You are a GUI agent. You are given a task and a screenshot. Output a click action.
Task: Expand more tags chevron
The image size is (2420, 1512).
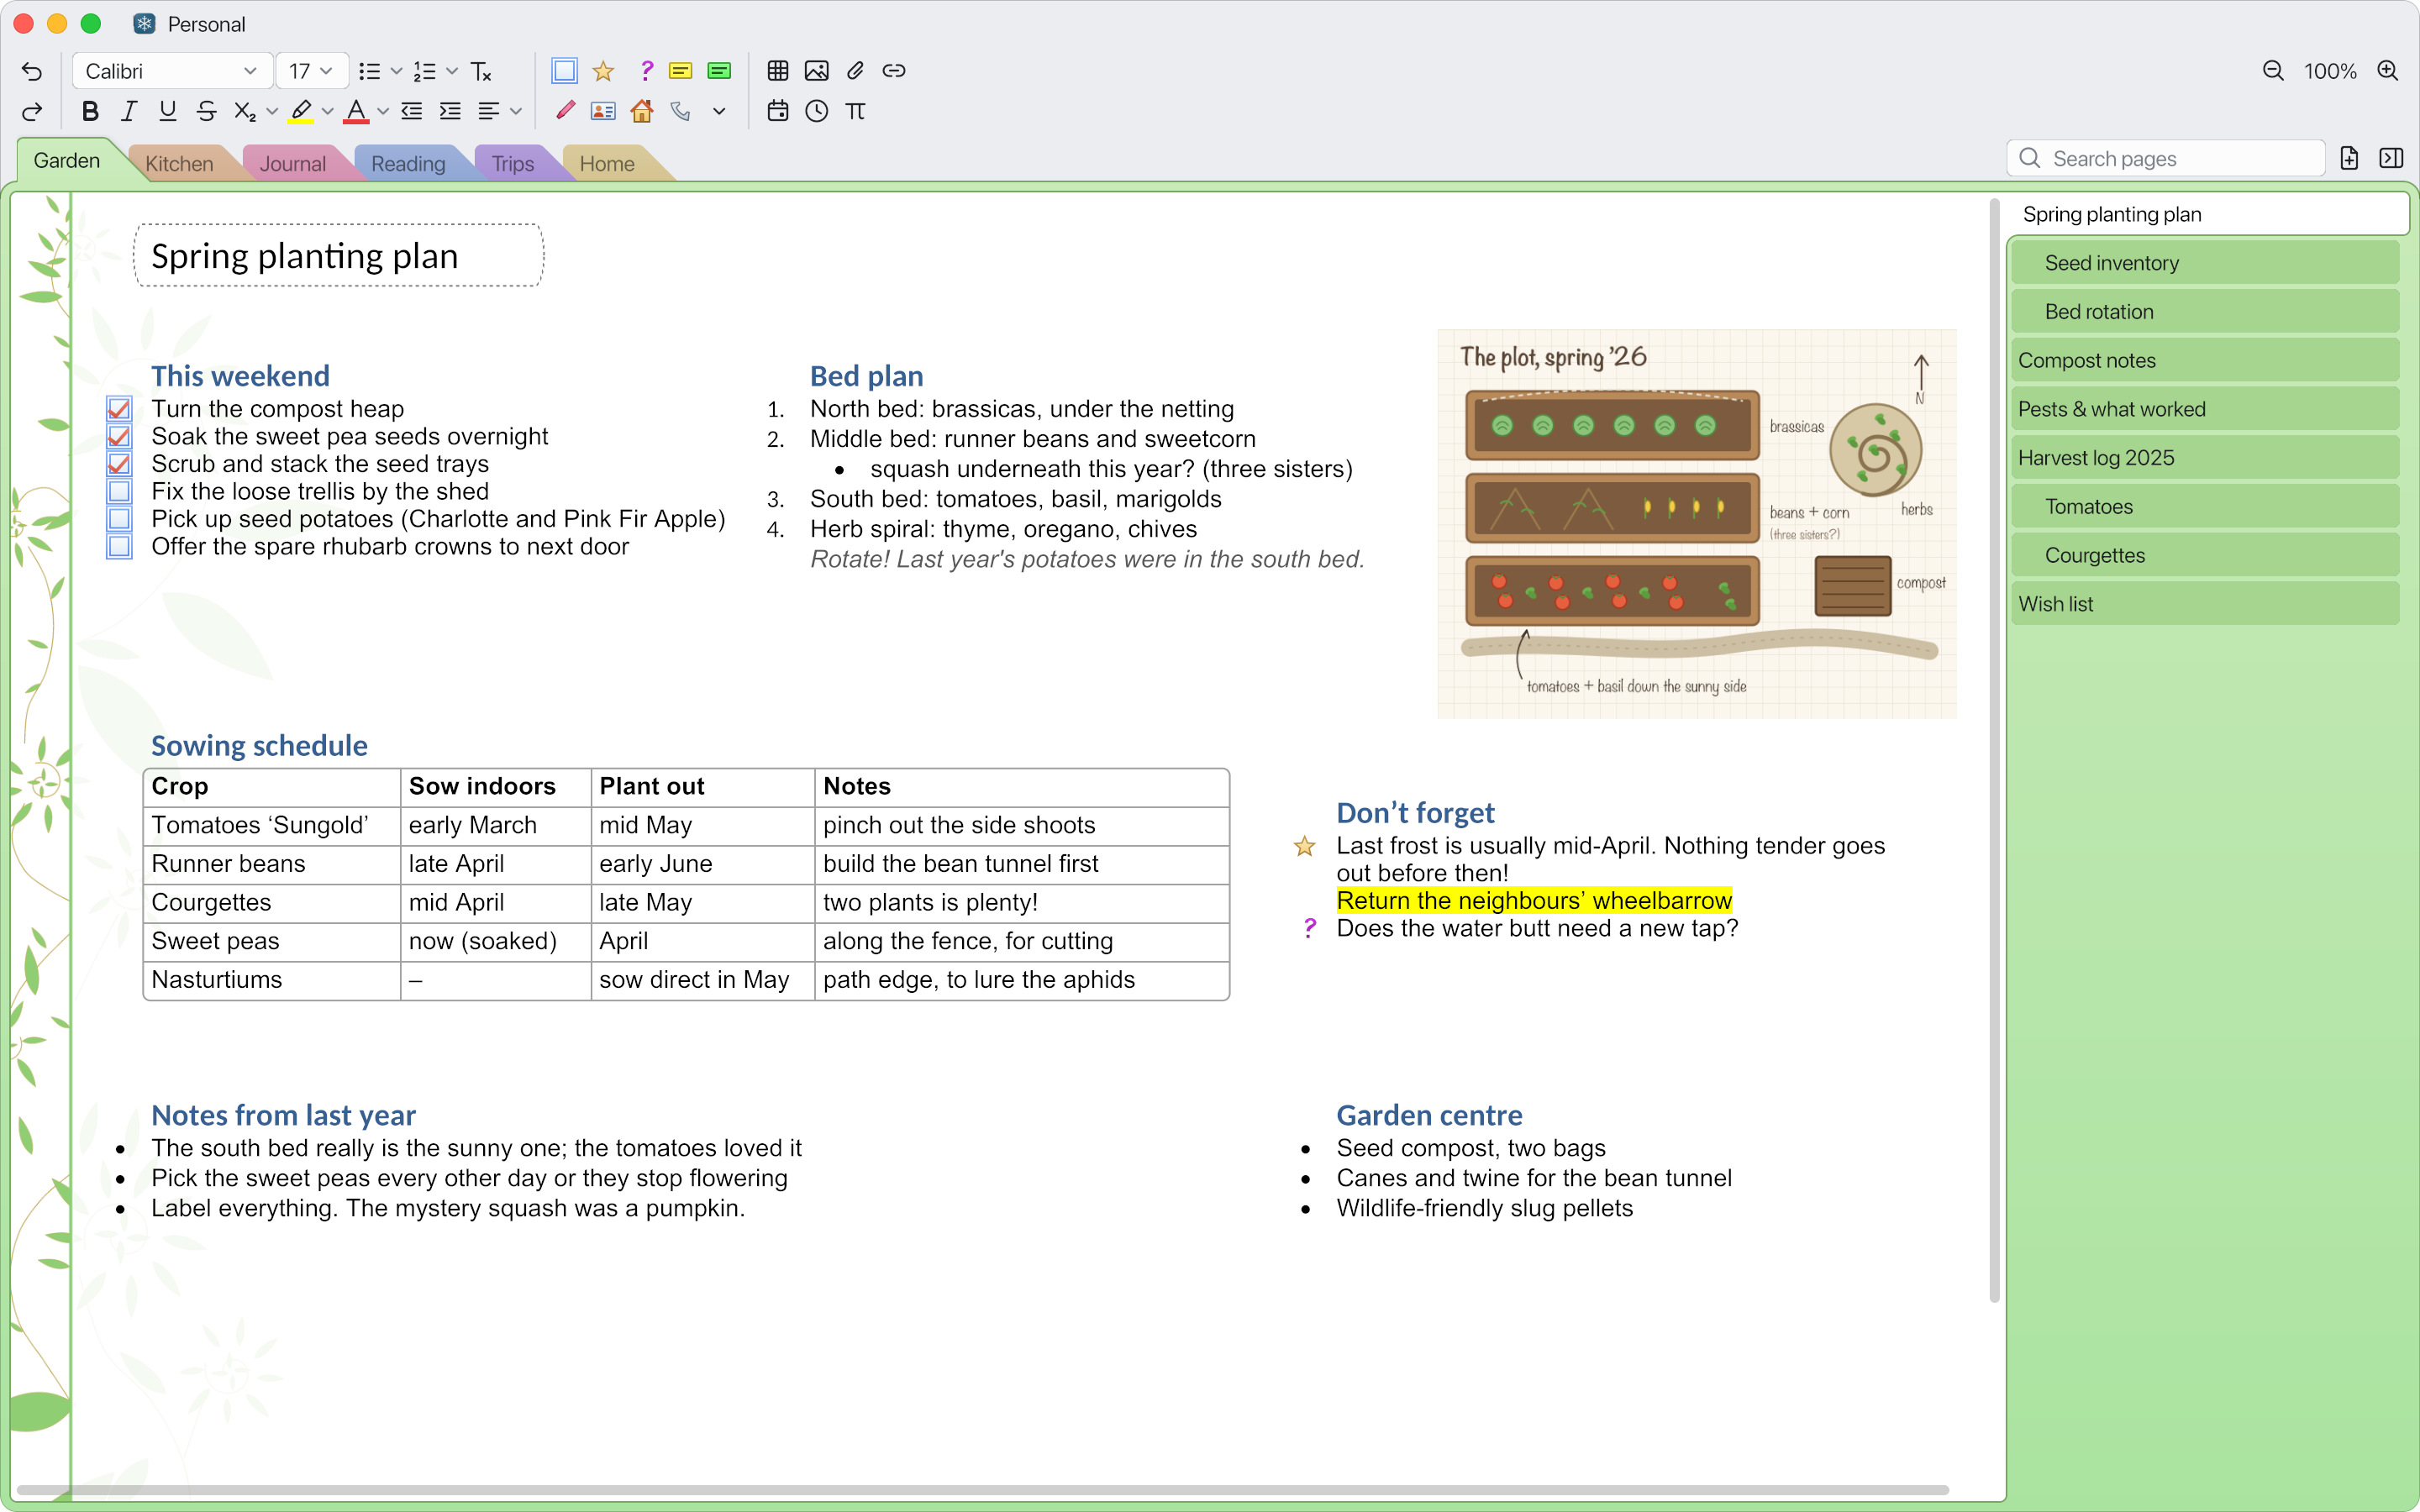719,111
